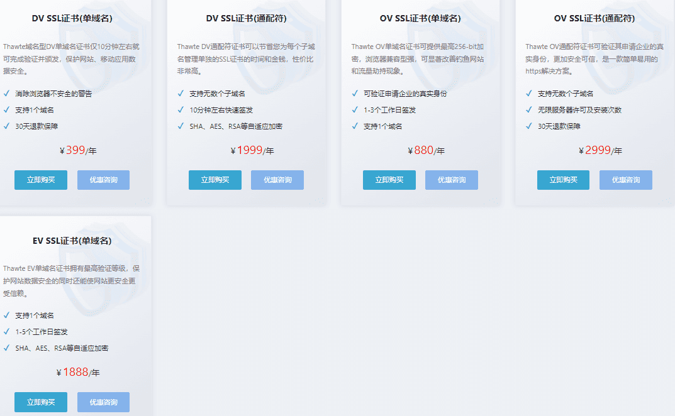This screenshot has width=675, height=416.
Task: Click the Thawte OV通配符证书 description paragraph
Action: tap(594, 59)
